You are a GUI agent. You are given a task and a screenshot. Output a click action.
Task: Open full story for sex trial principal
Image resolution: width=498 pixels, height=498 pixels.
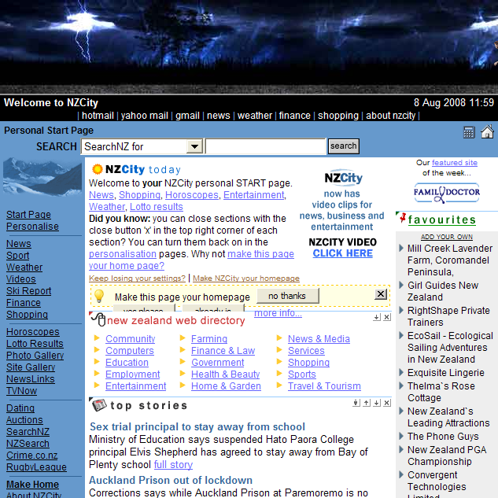(x=173, y=465)
